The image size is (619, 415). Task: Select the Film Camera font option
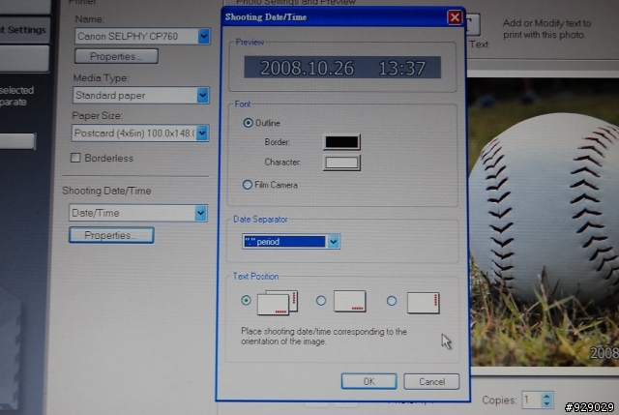click(x=248, y=185)
